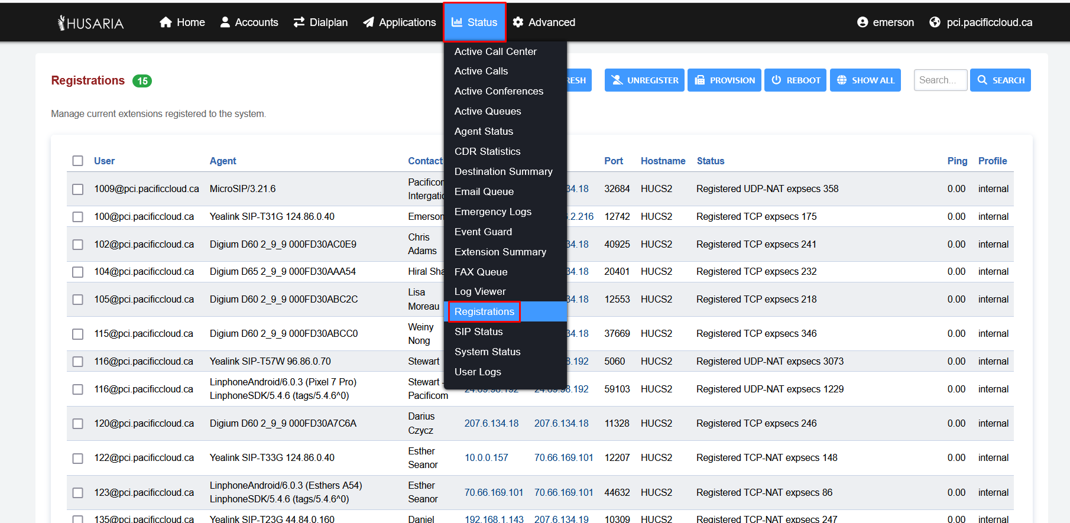Click the Accounts person icon
The height and width of the screenshot is (523, 1070).
225,22
